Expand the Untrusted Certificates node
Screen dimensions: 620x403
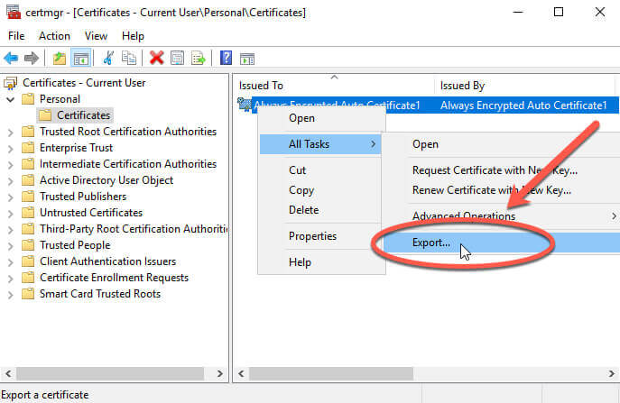11,213
